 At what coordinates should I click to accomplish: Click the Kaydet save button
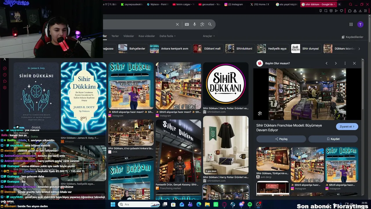point(333,139)
